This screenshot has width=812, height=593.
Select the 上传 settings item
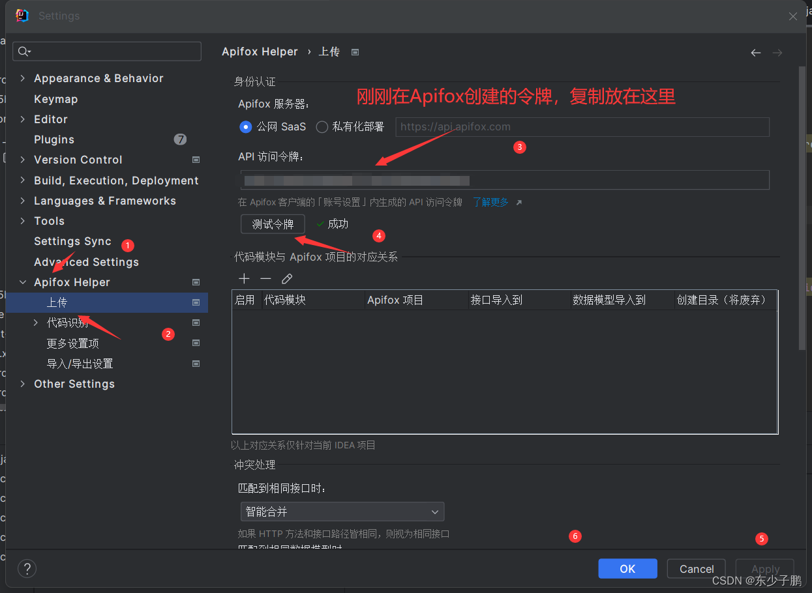107,302
